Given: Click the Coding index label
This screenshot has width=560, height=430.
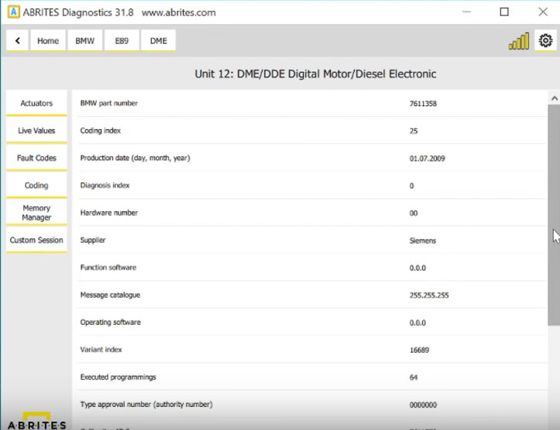Looking at the screenshot, I should [101, 131].
